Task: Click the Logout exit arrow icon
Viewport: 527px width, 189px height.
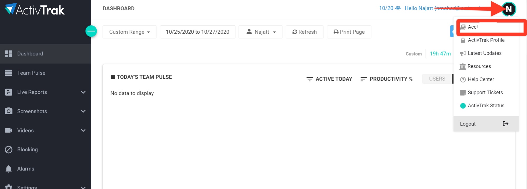Action: (x=505, y=123)
